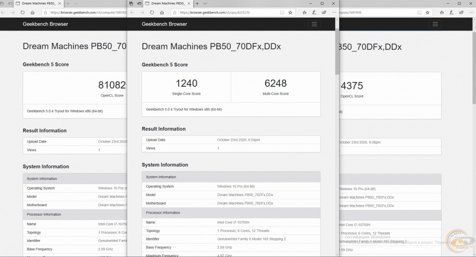Open the Favorites hub in the middle window

[304, 12]
